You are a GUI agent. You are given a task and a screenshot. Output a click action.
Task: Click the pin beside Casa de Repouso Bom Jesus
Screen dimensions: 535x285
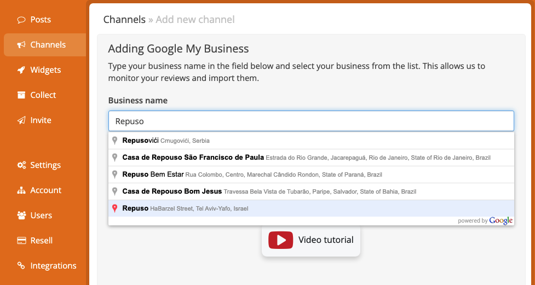pyautogui.click(x=115, y=191)
